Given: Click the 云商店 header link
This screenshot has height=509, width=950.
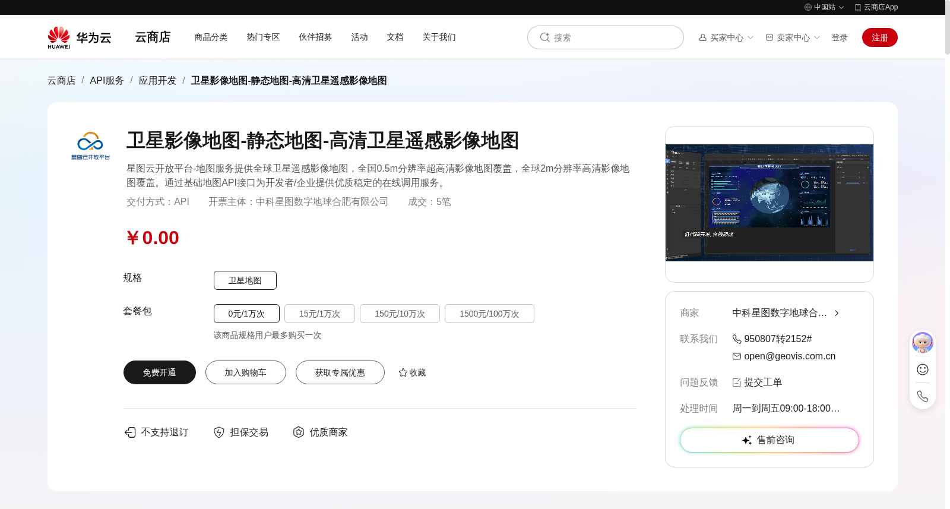Looking at the screenshot, I should pos(153,37).
